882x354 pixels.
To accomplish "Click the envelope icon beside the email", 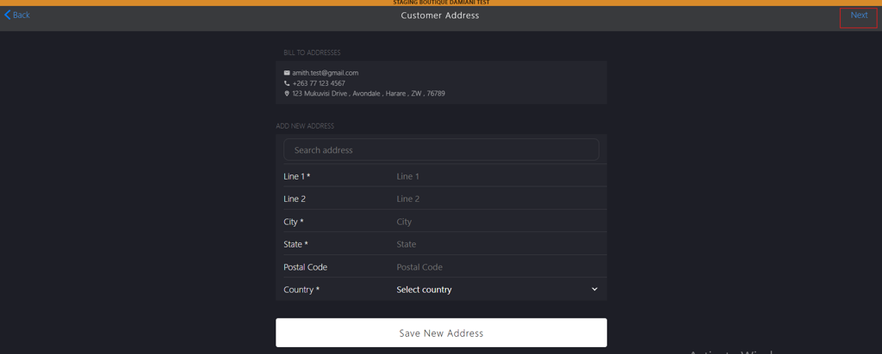I will [x=287, y=73].
